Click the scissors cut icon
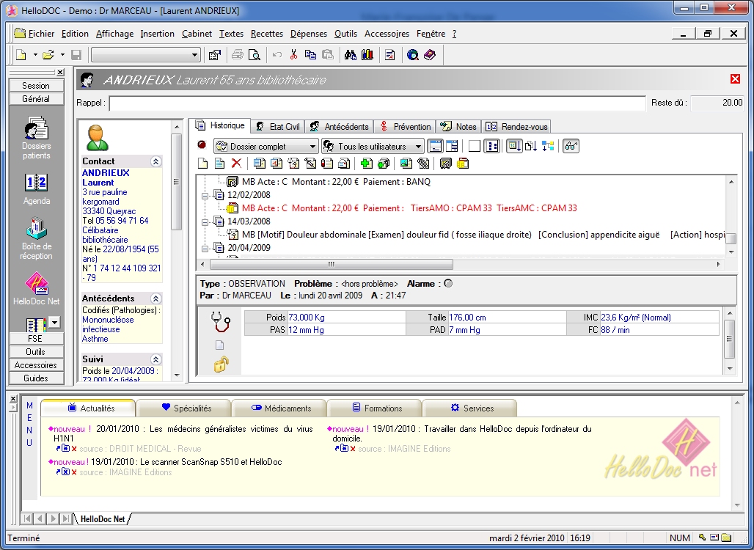 click(x=293, y=55)
